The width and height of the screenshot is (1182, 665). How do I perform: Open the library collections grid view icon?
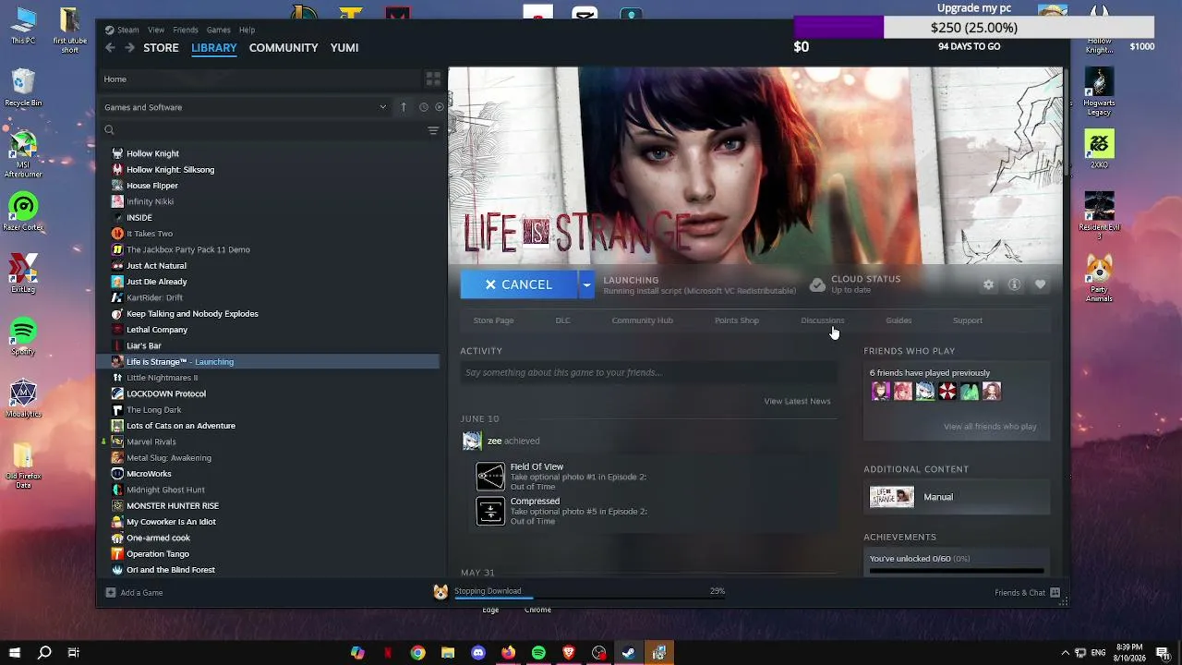(x=433, y=79)
